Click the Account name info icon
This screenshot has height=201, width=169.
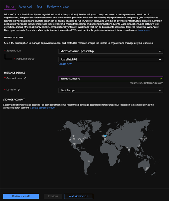point(25,78)
